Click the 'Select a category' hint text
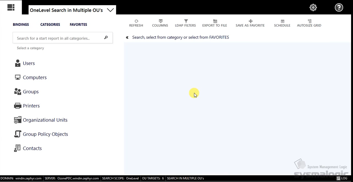This screenshot has width=353, height=182. pos(31,48)
